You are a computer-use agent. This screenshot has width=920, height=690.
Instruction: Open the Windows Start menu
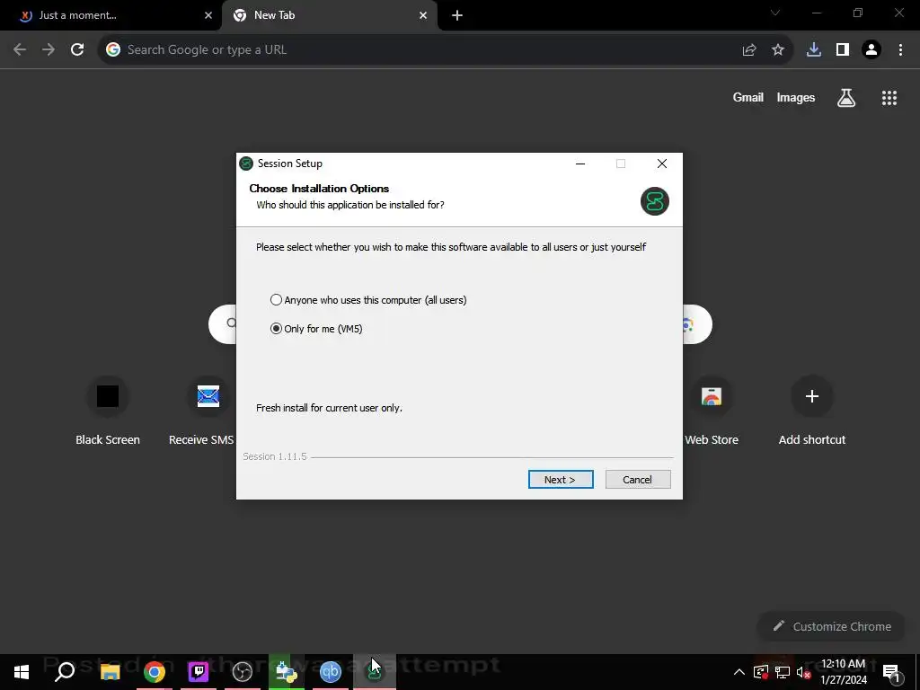22,672
